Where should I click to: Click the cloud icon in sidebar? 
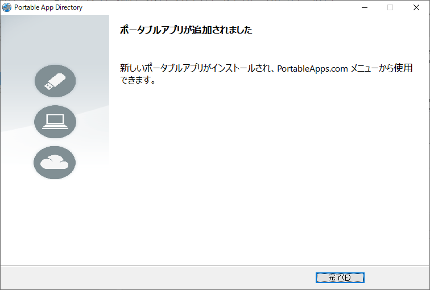click(x=55, y=163)
